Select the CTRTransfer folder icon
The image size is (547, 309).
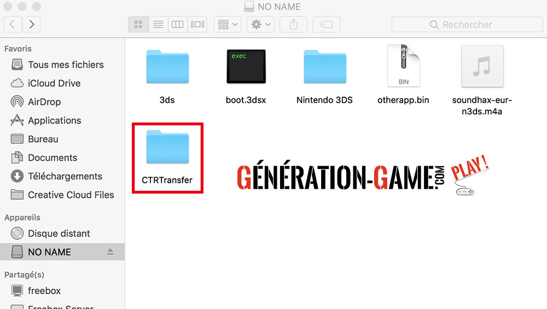pos(167,147)
